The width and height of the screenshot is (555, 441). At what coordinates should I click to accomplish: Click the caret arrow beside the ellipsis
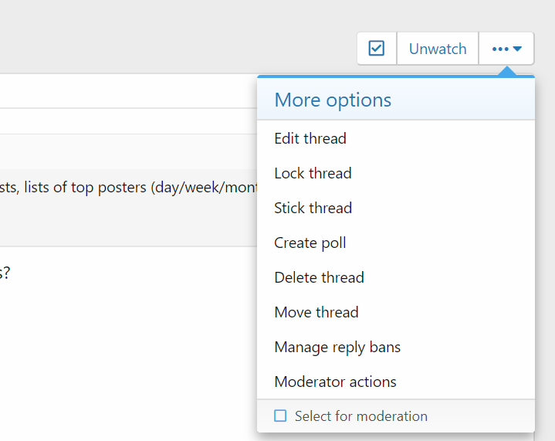pos(518,49)
